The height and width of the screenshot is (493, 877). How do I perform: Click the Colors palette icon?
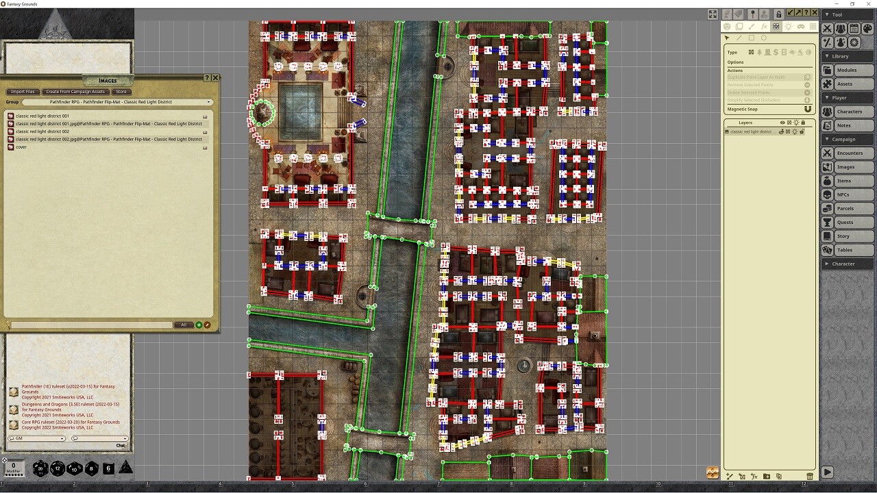[867, 29]
